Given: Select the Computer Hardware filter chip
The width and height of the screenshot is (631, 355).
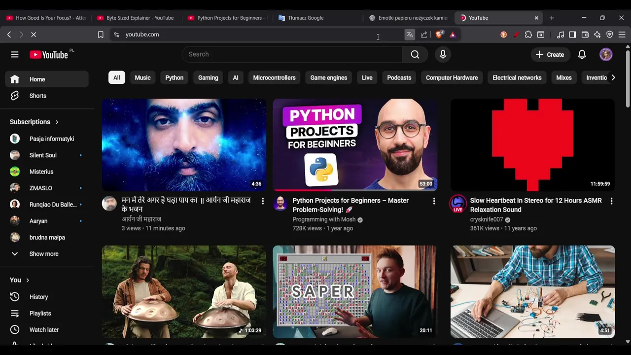Looking at the screenshot, I should (x=452, y=77).
